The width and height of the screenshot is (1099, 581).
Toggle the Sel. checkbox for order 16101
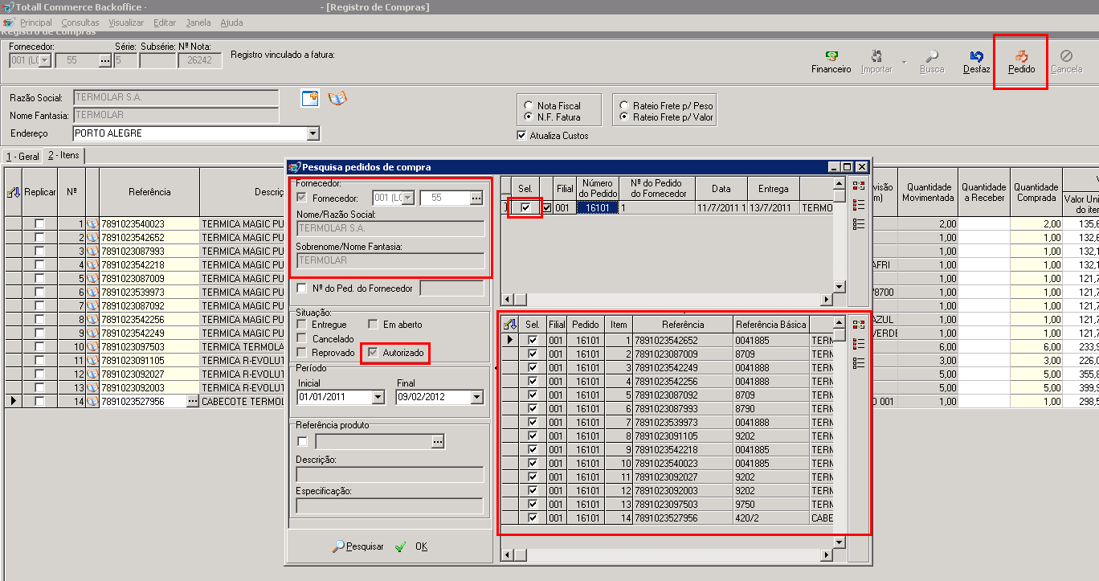pyautogui.click(x=525, y=208)
